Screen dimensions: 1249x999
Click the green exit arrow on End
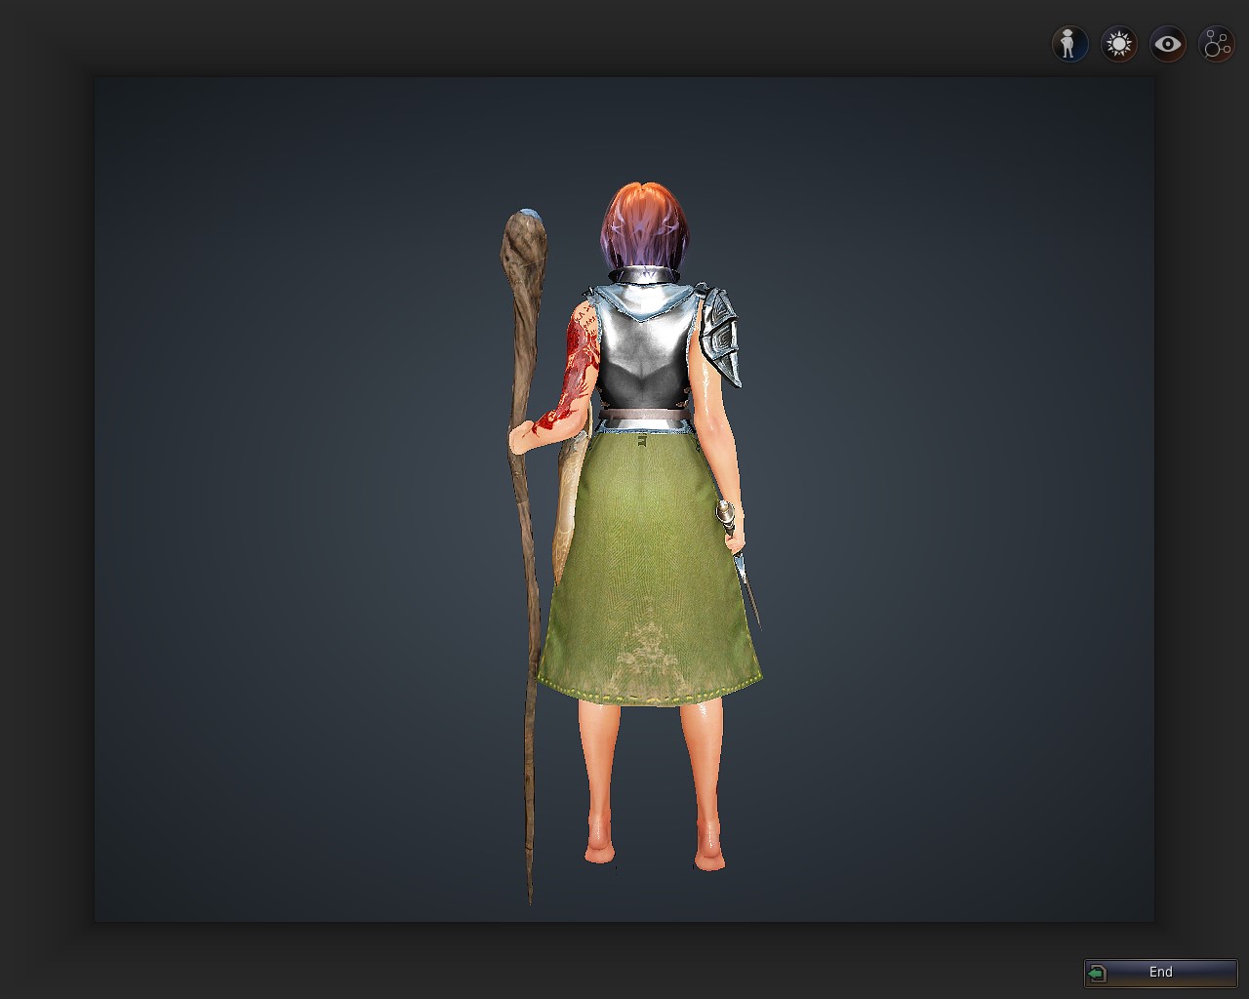pyautogui.click(x=1098, y=973)
